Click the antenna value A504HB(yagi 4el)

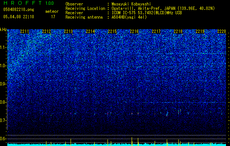click(129, 17)
